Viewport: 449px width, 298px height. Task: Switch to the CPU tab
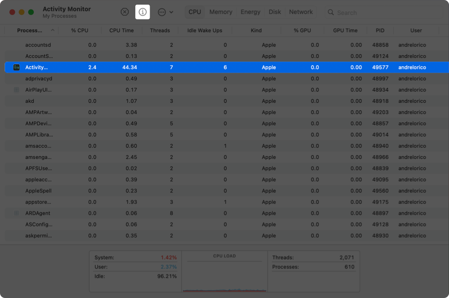(195, 12)
